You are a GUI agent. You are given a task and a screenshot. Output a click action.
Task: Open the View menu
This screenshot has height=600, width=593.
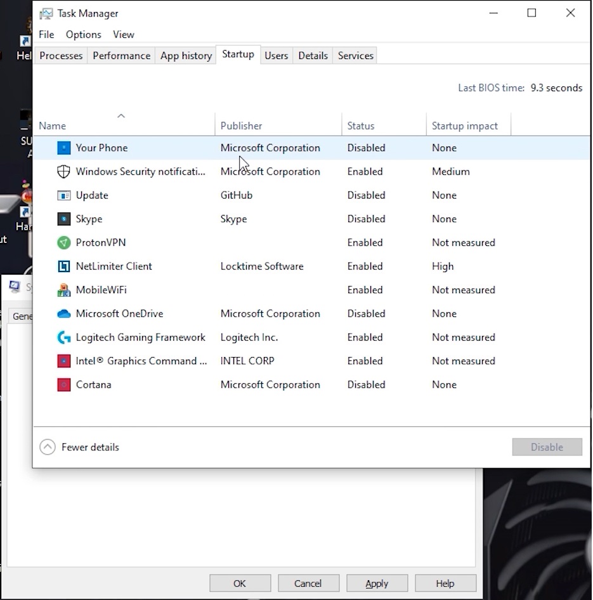124,34
